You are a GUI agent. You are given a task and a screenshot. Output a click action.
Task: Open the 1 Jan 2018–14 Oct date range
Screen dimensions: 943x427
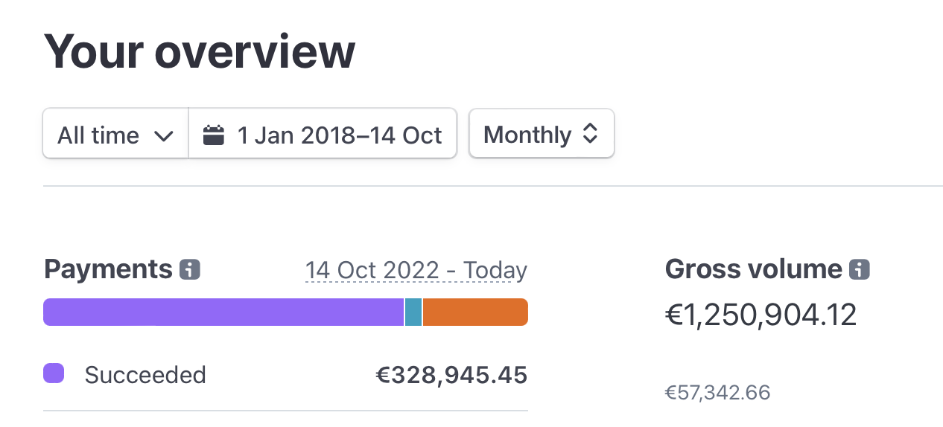pyautogui.click(x=323, y=135)
